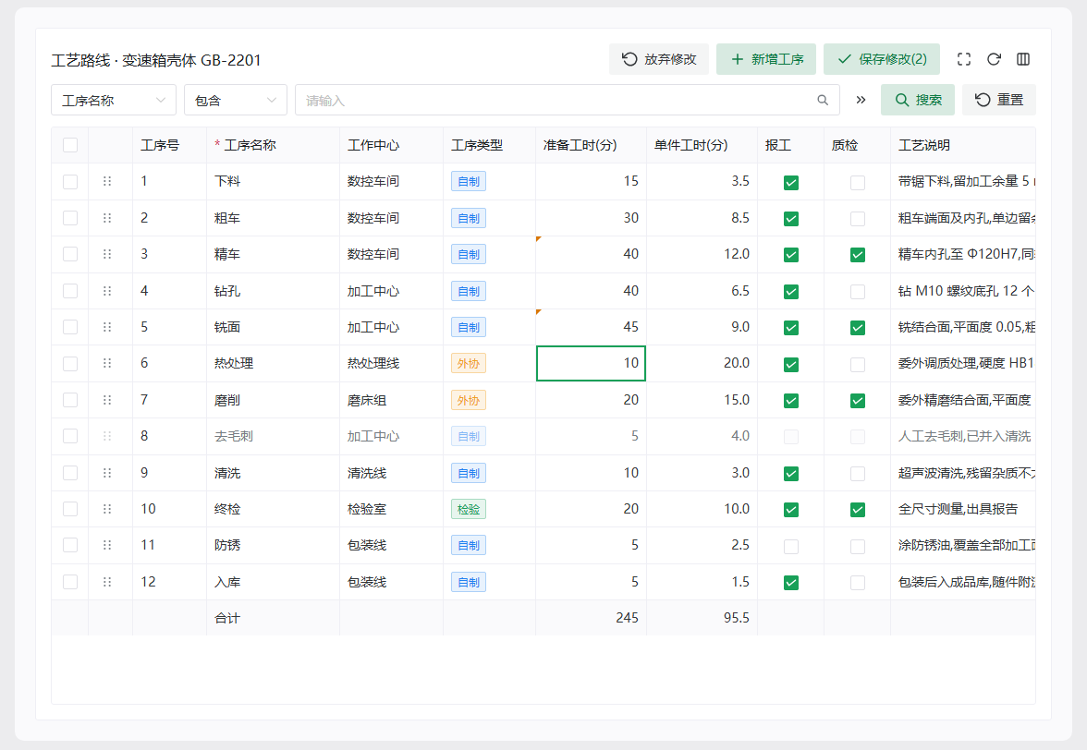The height and width of the screenshot is (750, 1087).
Task: Click the magnifier icon inside search input
Action: [823, 101]
